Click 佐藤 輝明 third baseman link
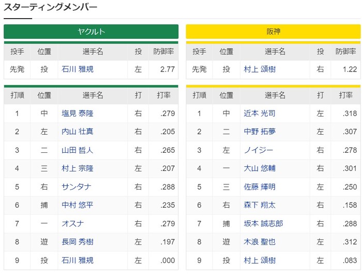The image size is (362, 275). [x=259, y=187]
